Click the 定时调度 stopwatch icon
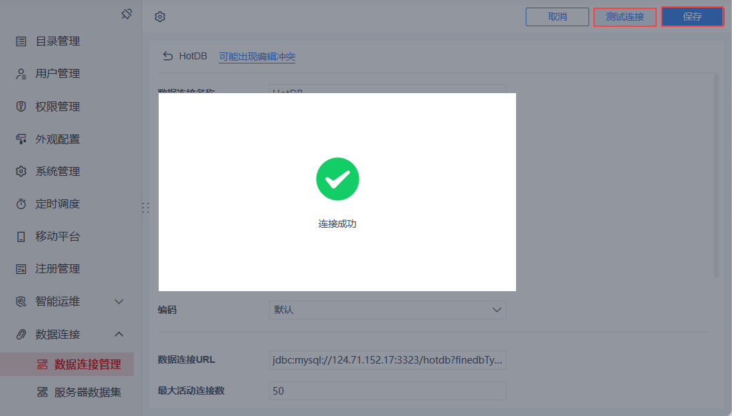 21,204
